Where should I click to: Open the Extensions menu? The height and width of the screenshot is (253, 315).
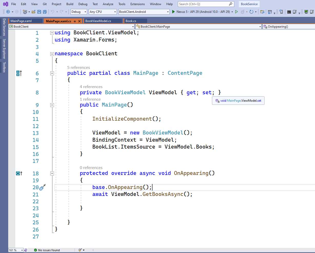click(x=138, y=4)
